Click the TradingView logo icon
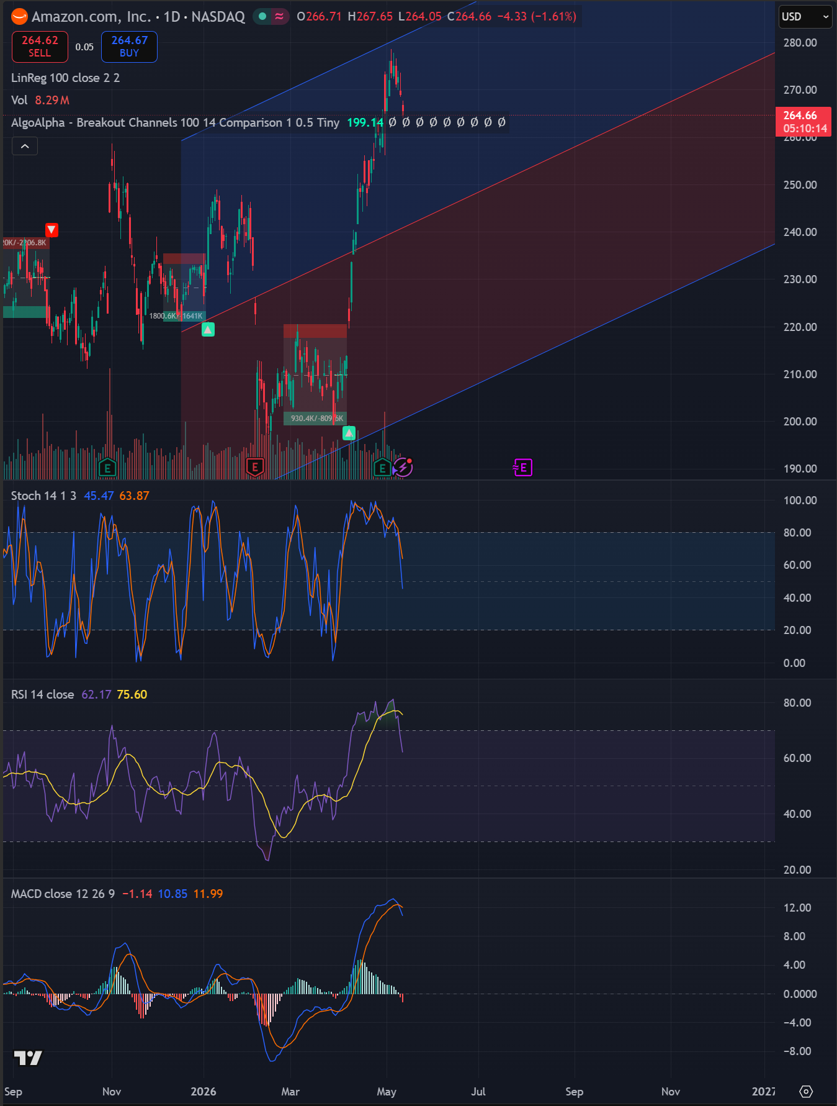Screen dimensions: 837x1106 (28, 1058)
